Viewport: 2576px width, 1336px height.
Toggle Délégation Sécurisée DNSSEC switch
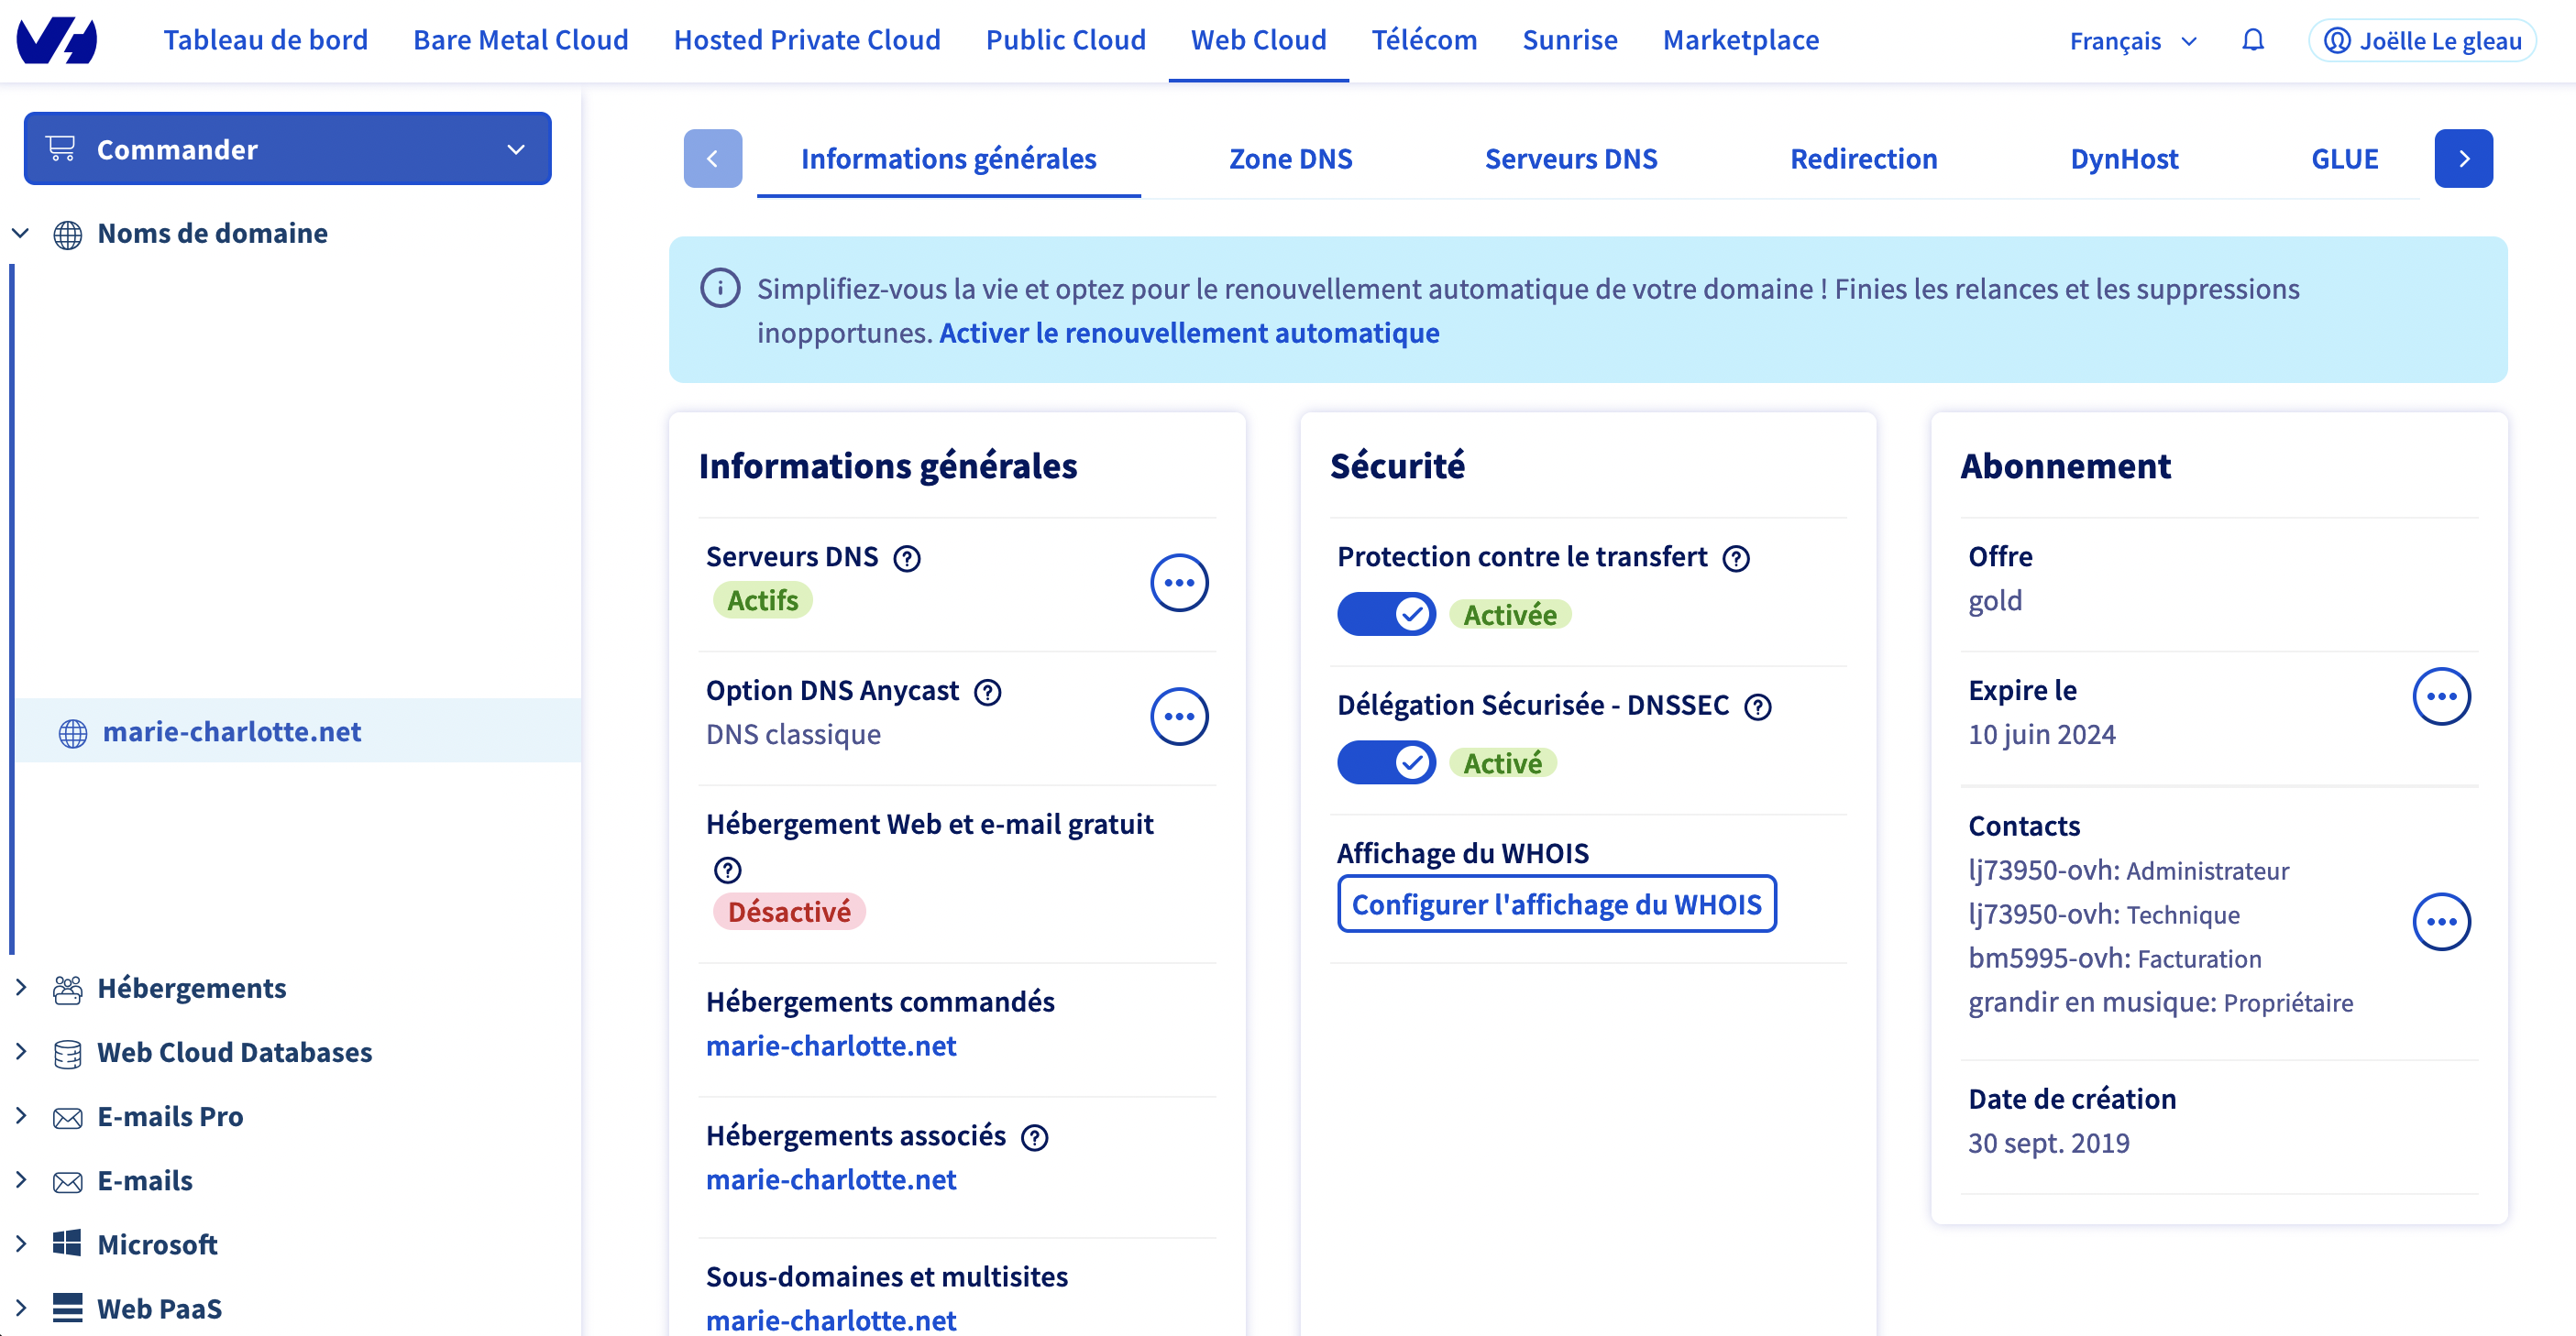coord(1386,762)
